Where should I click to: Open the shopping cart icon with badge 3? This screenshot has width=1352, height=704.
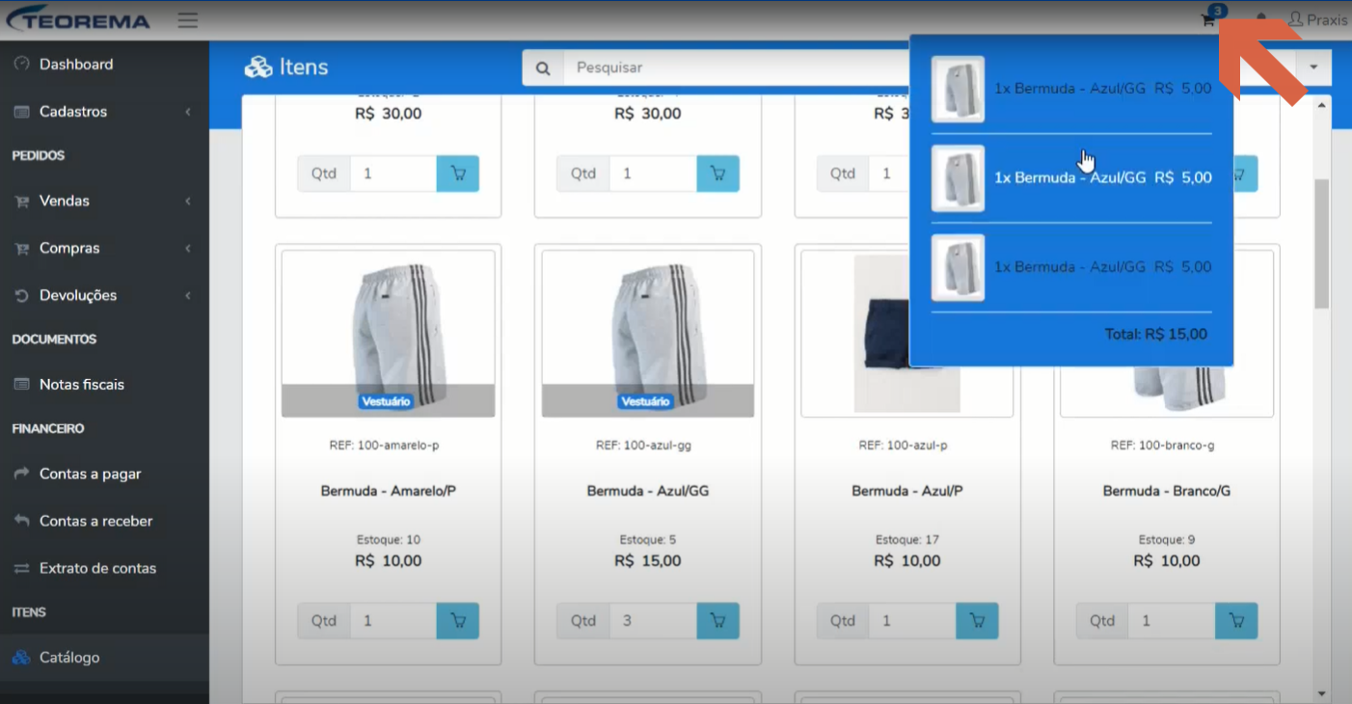[1208, 19]
